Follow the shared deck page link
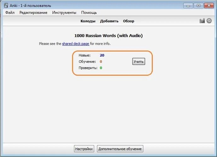Screen dimensions: 217x157 point(76,44)
